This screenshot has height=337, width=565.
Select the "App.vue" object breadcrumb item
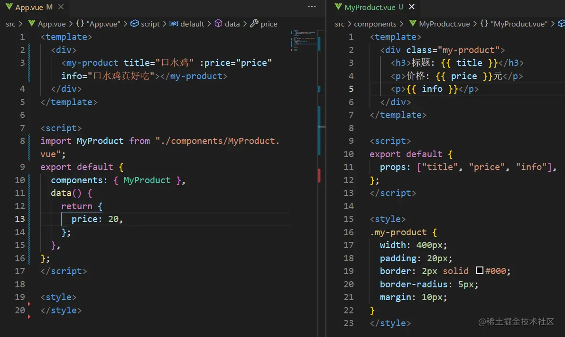point(103,24)
